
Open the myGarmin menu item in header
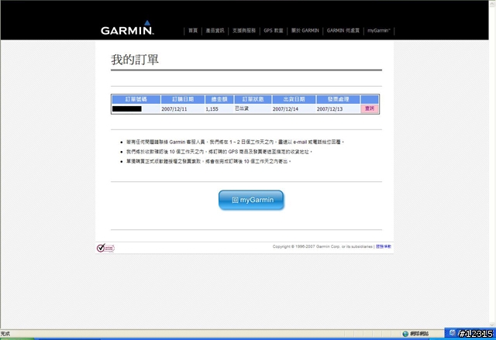pos(379,31)
